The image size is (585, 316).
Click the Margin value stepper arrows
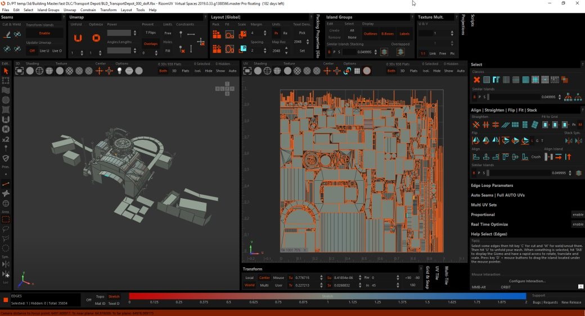coord(265,33)
